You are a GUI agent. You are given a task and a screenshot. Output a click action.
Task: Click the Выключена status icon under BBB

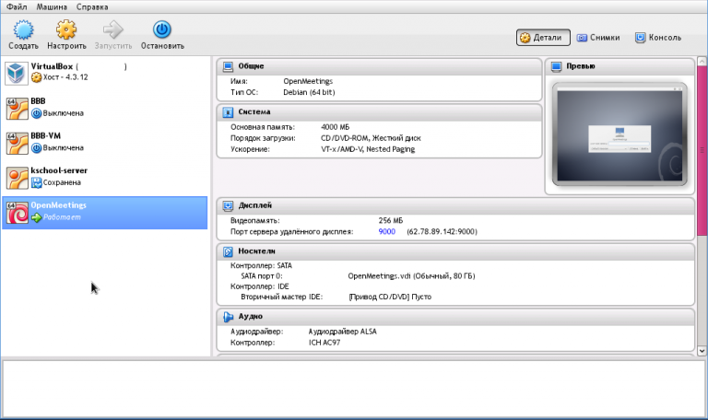point(37,113)
